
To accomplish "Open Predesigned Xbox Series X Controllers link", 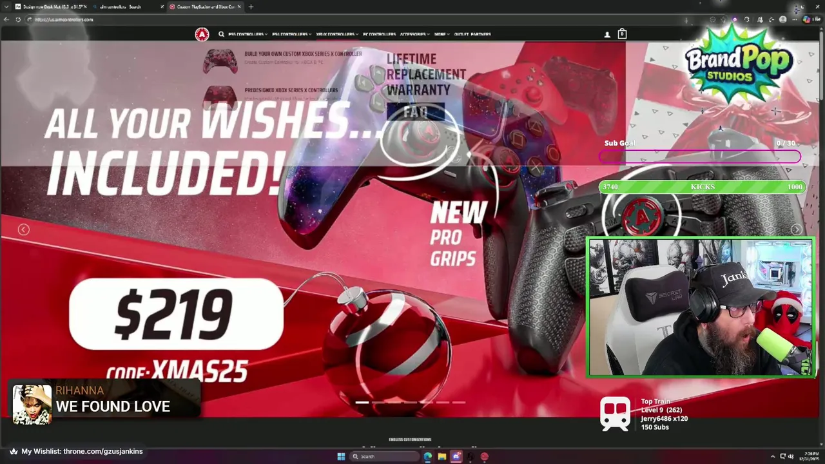I will coord(291,90).
